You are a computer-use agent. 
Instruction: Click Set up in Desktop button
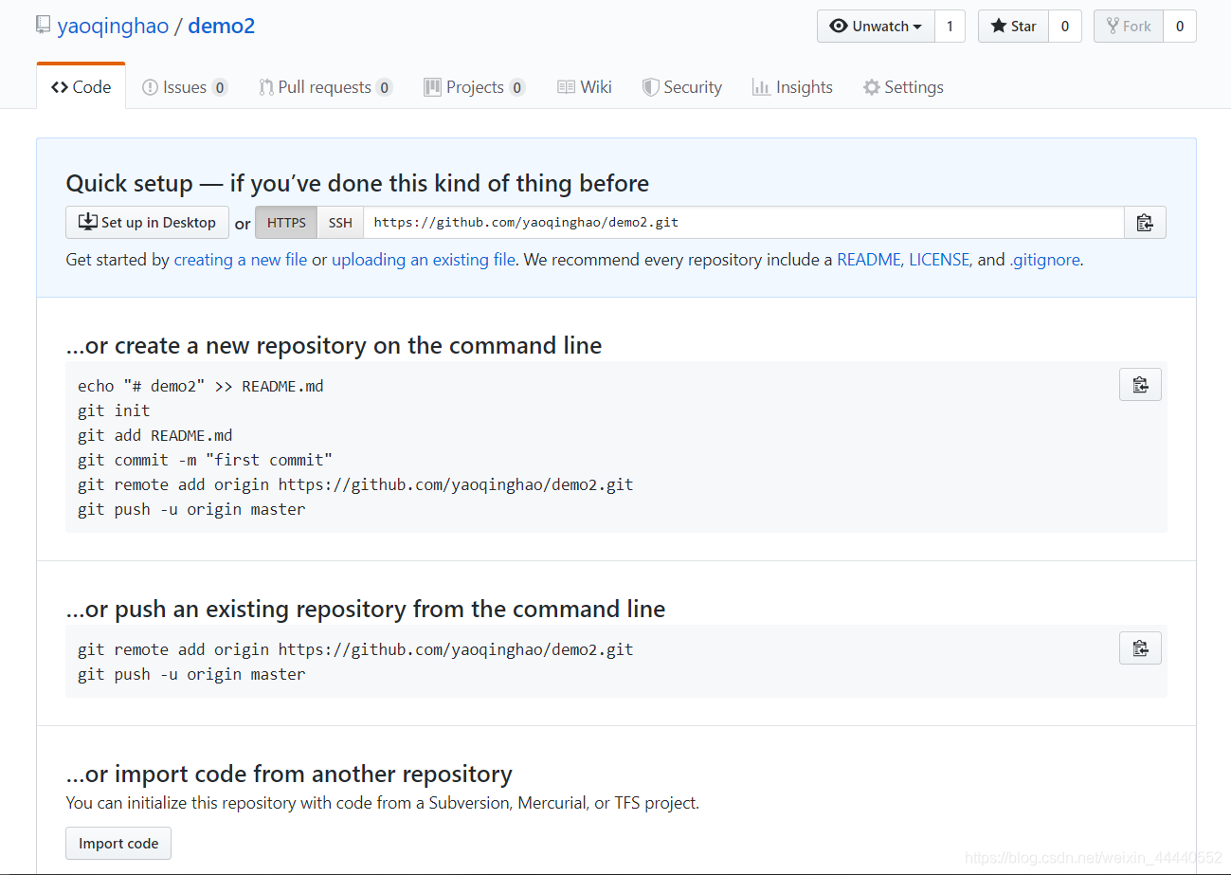click(x=147, y=223)
